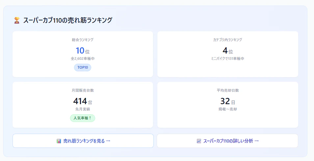This screenshot has width=314, height=161.
Task: Click the 総合ランキング label
Action: (83, 40)
